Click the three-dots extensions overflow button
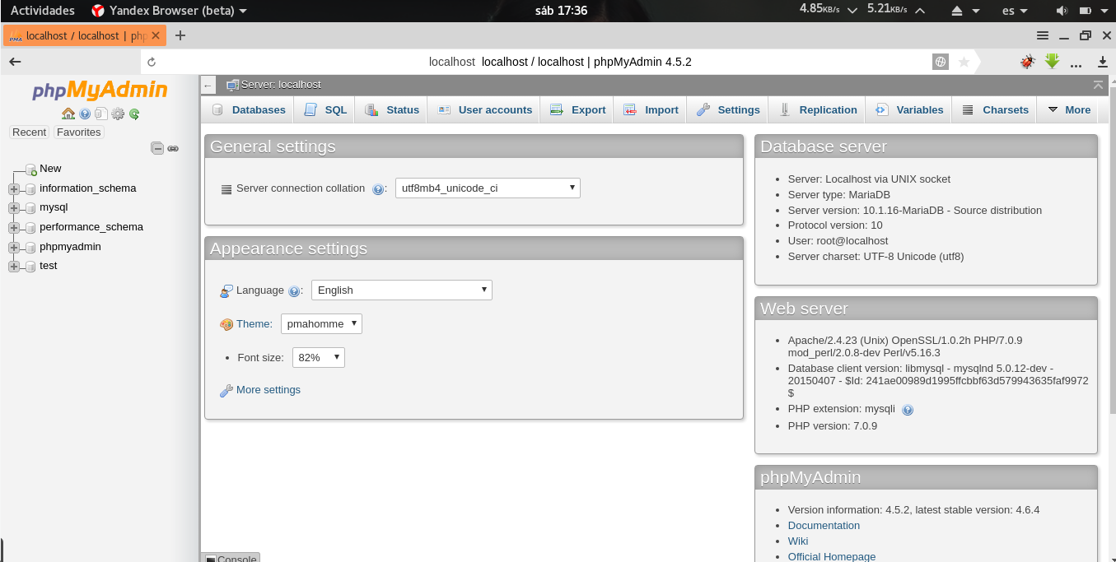 coord(1076,63)
